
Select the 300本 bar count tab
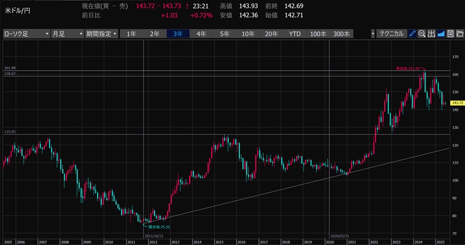coord(341,34)
